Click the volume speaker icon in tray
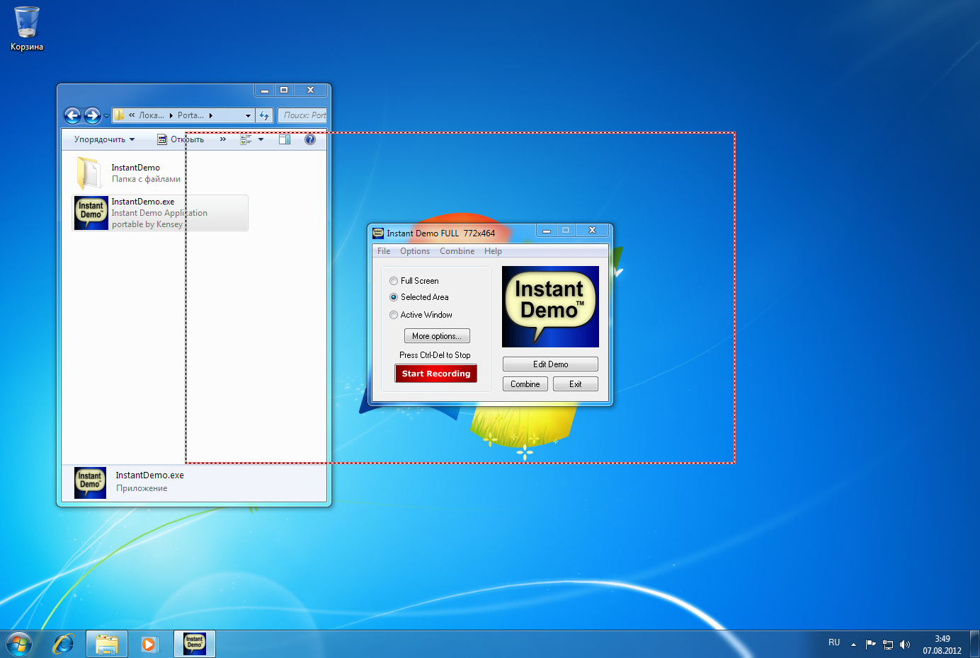 pos(905,644)
